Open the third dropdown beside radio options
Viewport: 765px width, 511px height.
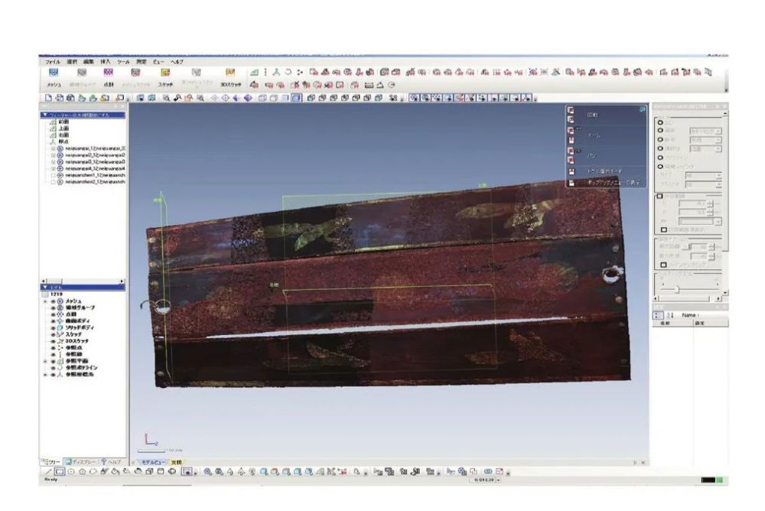pos(705,149)
